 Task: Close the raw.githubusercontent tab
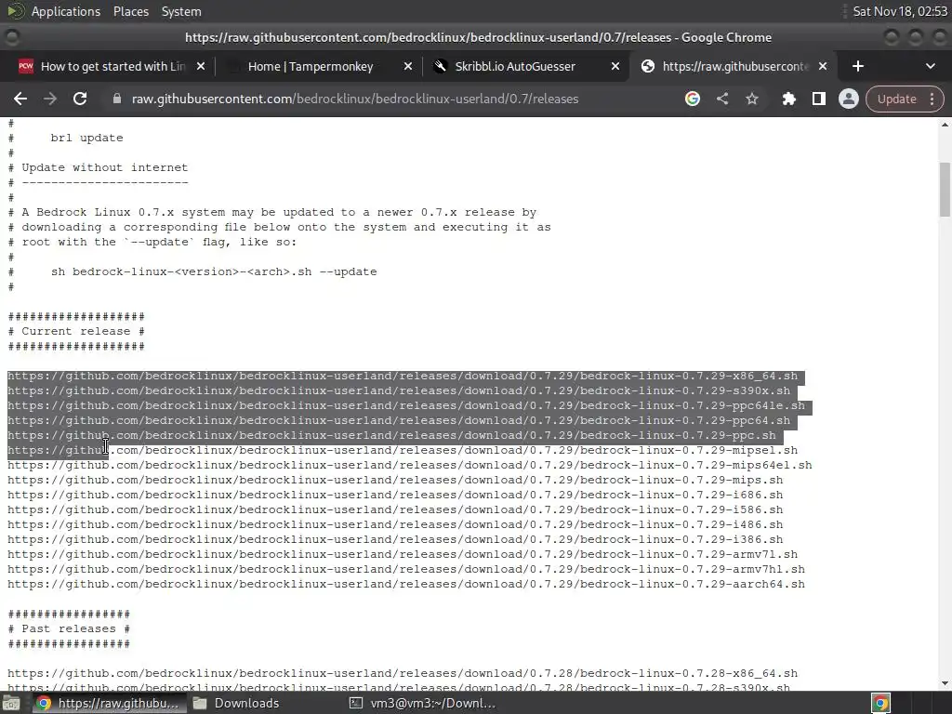(x=823, y=66)
